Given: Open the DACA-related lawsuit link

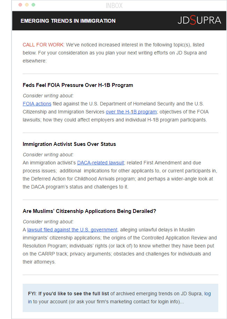Looking at the screenshot, I should pyautogui.click(x=100, y=163).
